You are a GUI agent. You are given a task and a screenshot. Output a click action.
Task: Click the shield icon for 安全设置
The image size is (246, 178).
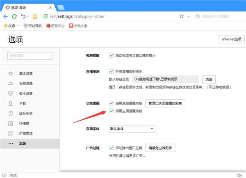(x=11, y=94)
